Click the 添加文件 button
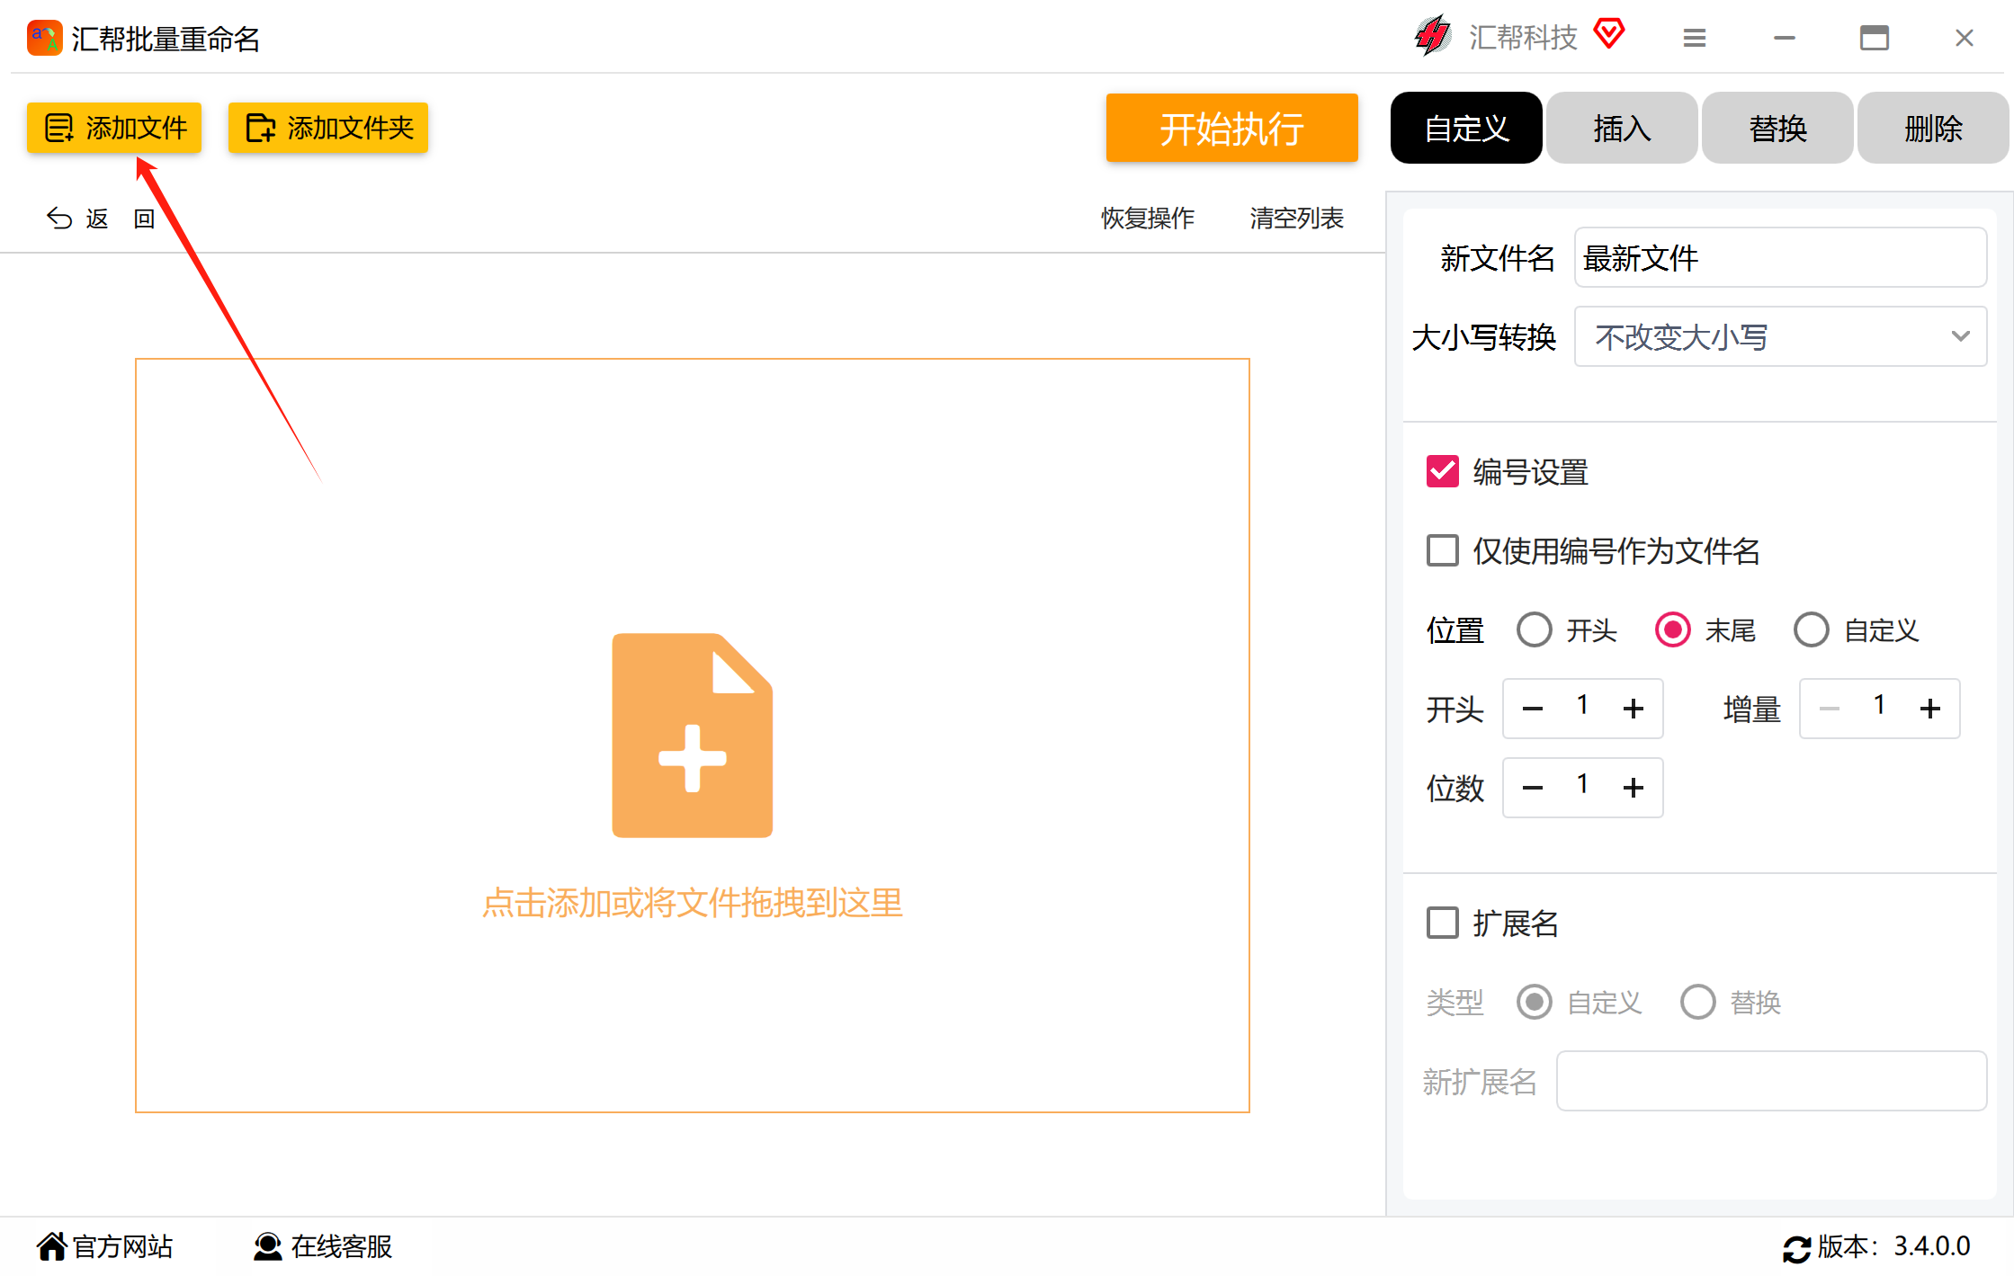2014x1276 pixels. 114,128
